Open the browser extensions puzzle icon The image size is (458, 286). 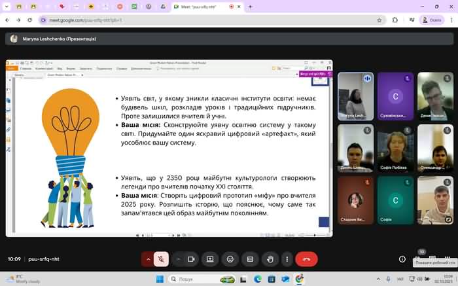[395, 20]
